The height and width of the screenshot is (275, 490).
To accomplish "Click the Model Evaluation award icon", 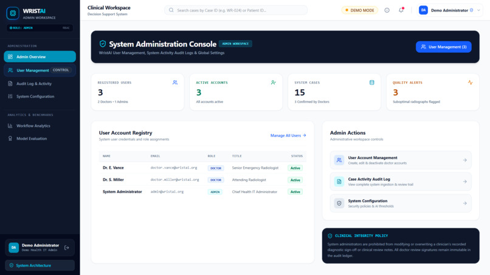I will 10,138.
